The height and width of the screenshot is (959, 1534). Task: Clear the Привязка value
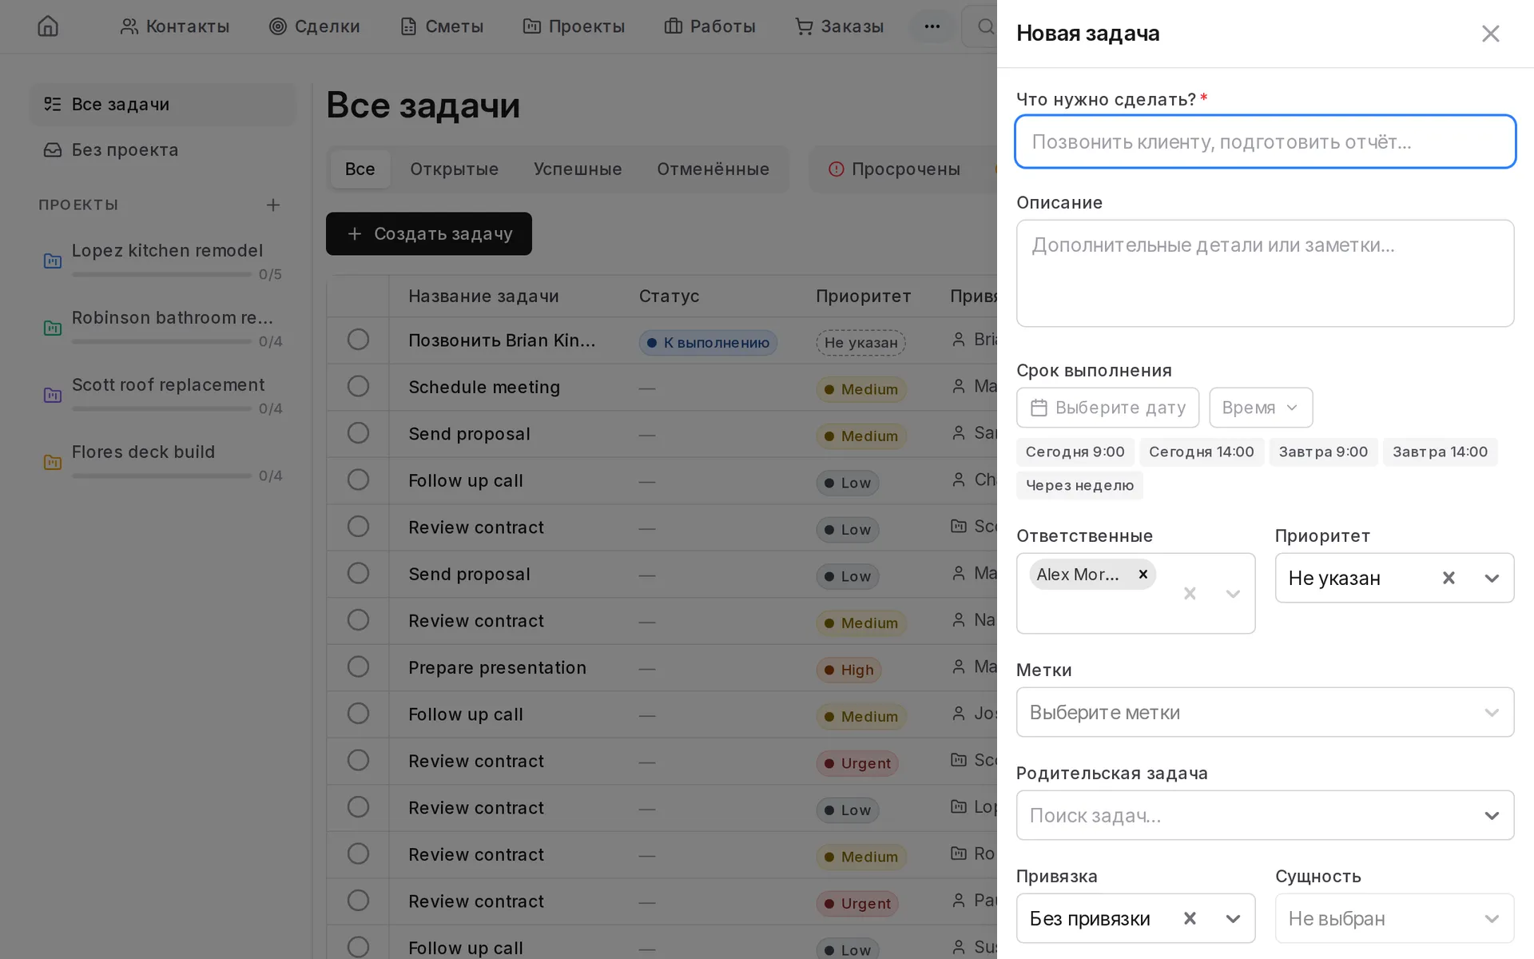1190,918
